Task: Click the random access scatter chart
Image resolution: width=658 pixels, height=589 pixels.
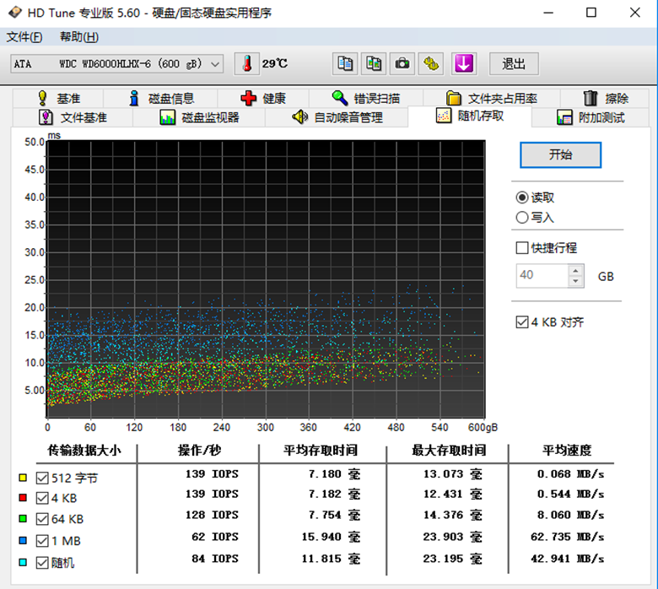Action: 266,278
